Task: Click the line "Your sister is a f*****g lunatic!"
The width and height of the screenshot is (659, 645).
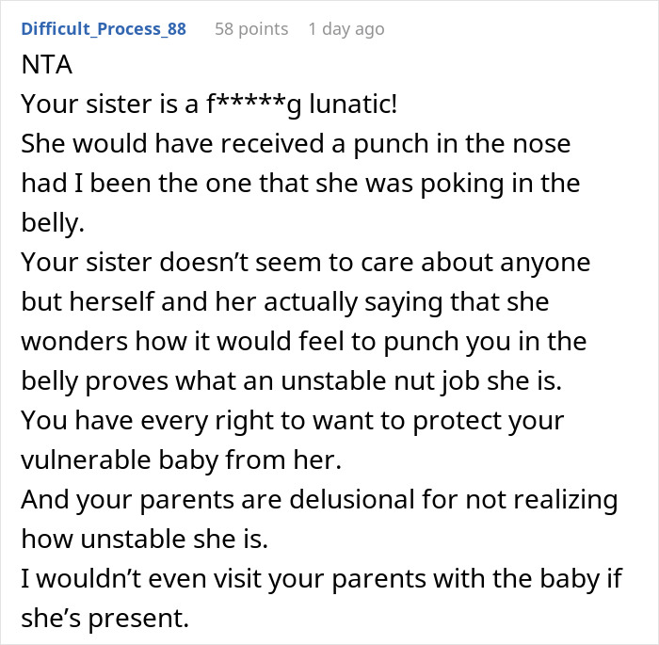Action: [209, 103]
